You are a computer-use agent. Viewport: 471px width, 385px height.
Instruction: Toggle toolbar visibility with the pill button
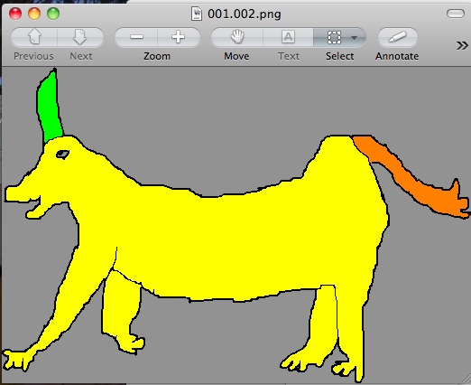pyautogui.click(x=456, y=14)
